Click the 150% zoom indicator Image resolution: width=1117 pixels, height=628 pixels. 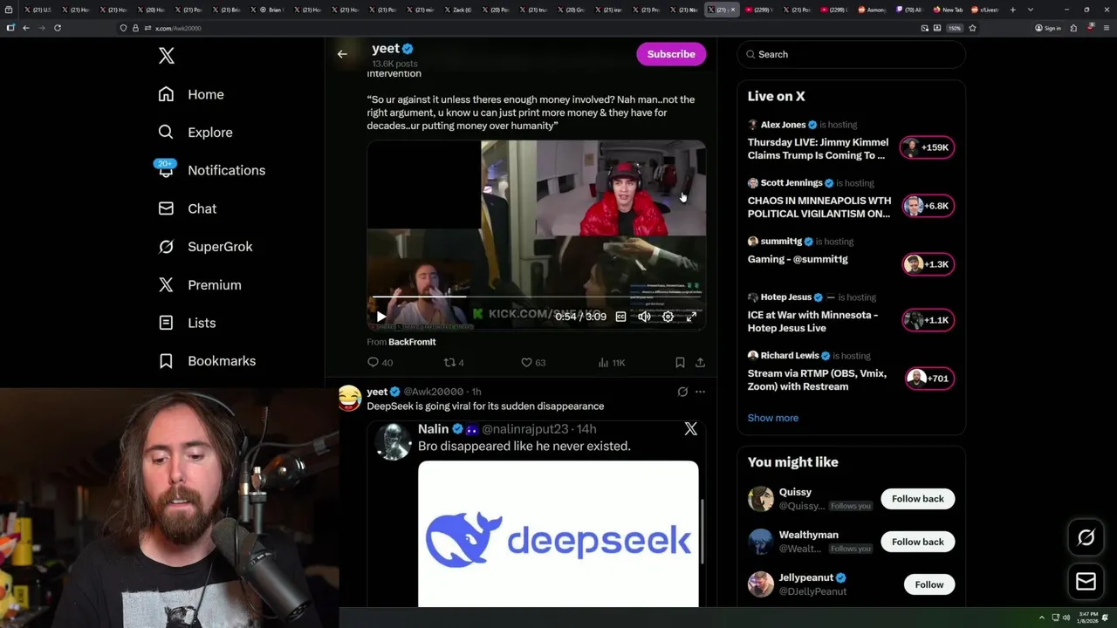955,28
